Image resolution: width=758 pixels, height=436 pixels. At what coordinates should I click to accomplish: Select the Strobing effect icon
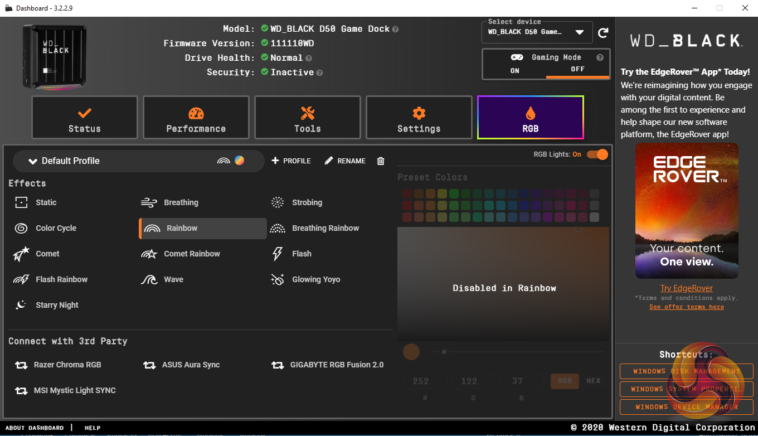point(277,202)
